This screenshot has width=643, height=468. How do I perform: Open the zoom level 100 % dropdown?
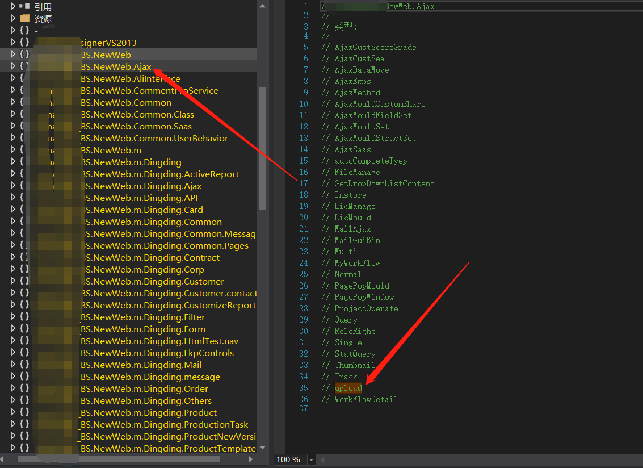click(x=311, y=460)
